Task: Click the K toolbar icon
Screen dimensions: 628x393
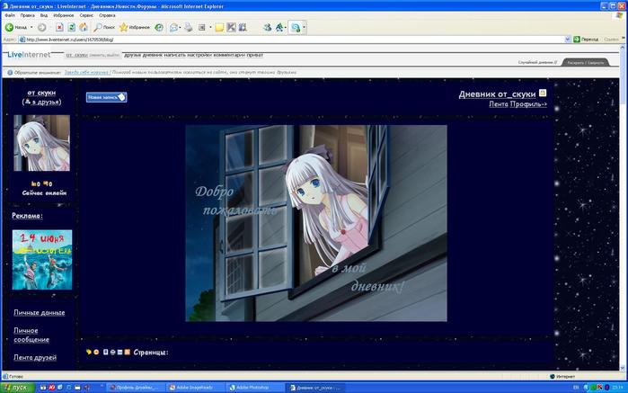Action: (x=231, y=27)
